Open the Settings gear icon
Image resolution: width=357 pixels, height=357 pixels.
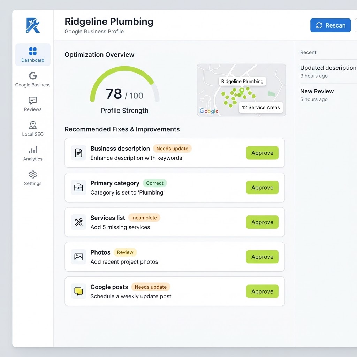[33, 174]
